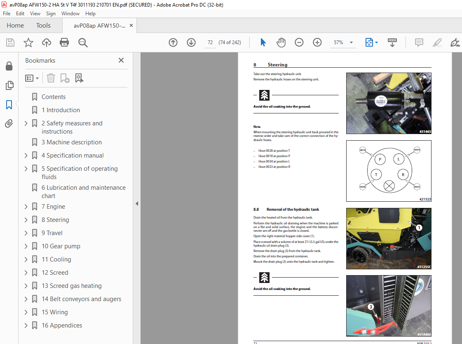Select the arrow Selection tool
Viewport: 462px width, 344px height.
click(263, 42)
